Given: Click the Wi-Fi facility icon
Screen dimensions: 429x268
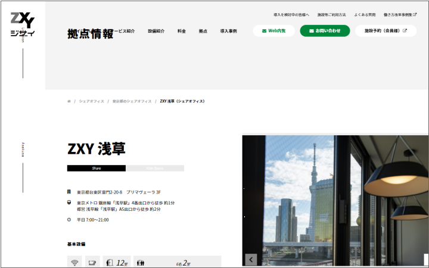Looking at the screenshot, I should 74,263.
